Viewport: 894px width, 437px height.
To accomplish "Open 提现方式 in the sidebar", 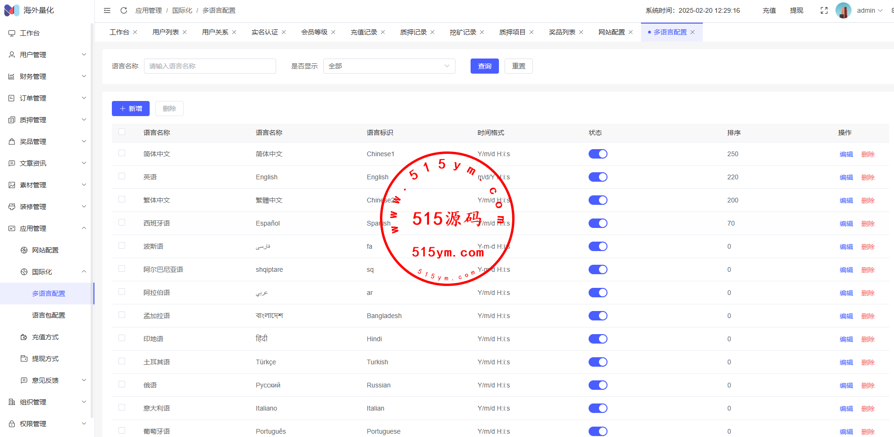I will [x=45, y=359].
